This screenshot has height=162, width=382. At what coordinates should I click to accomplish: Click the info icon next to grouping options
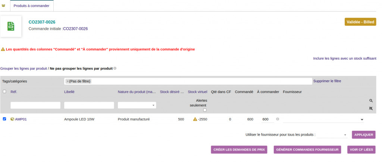tap(115, 69)
